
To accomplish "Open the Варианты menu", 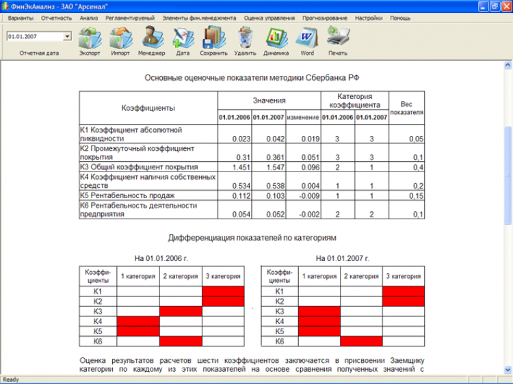I will point(21,18).
